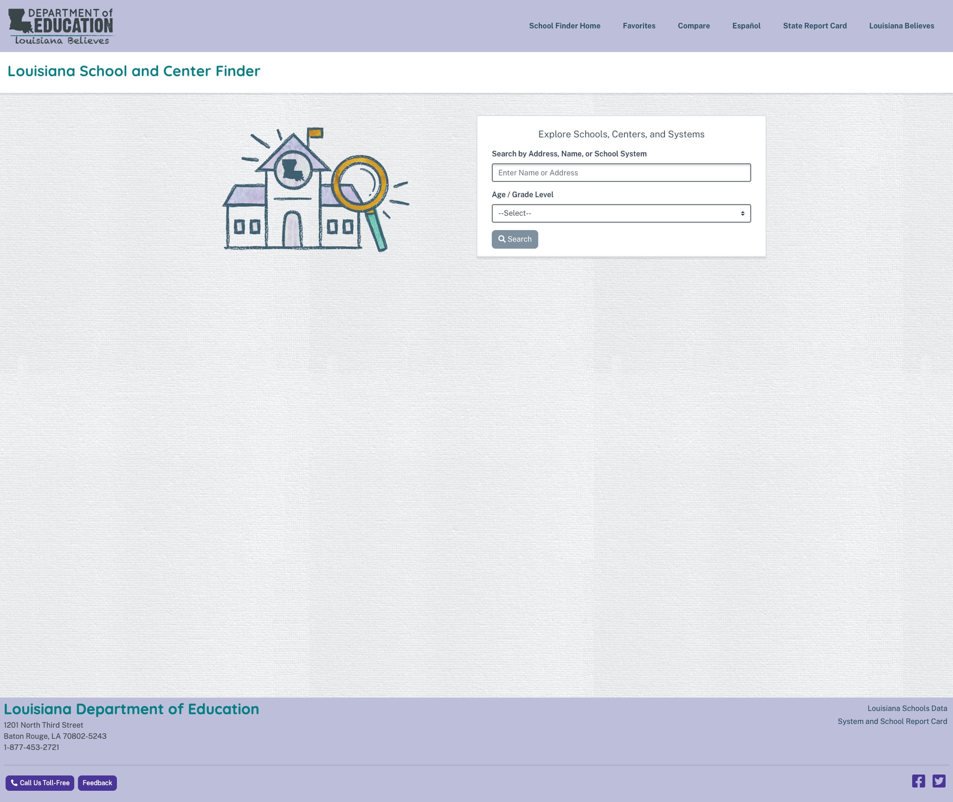This screenshot has width=953, height=802.
Task: Click the Age / Grade Level label
Action: tap(522, 194)
